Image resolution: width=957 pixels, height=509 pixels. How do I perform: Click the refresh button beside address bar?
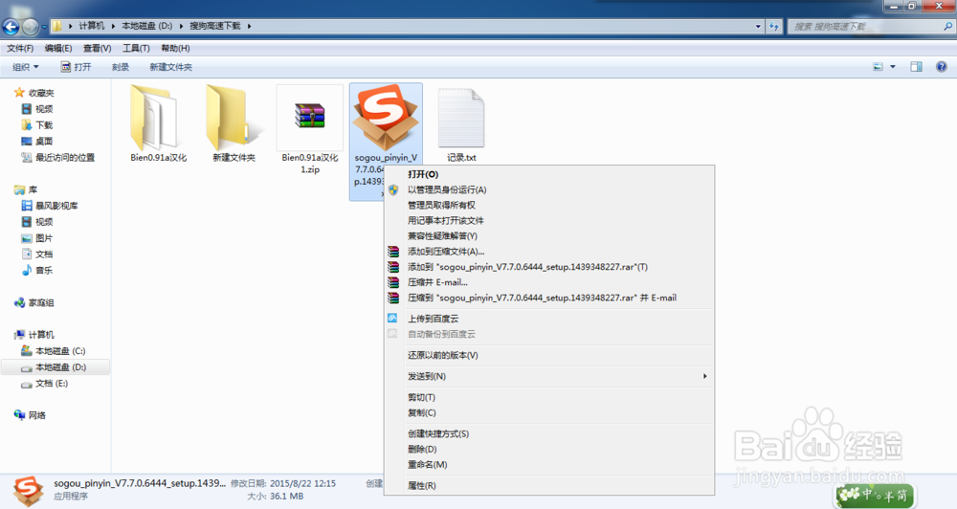point(774,26)
